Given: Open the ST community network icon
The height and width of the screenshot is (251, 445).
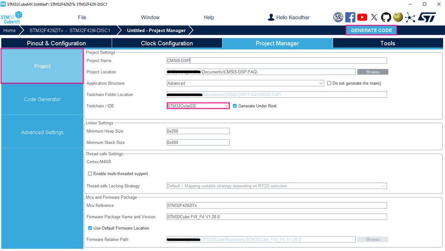Looking at the screenshot, I should 410,17.
